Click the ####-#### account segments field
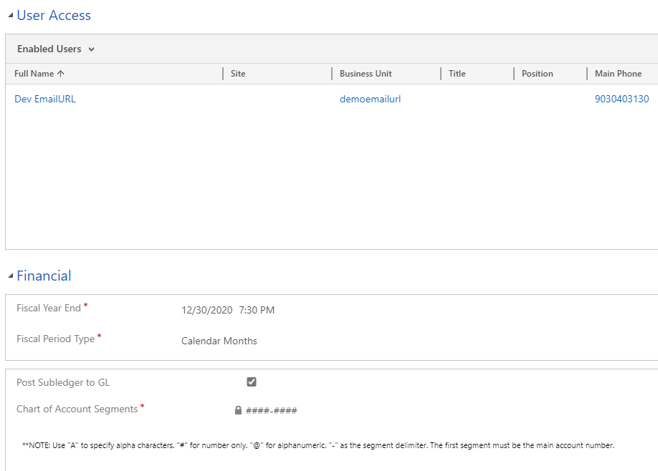 272,410
